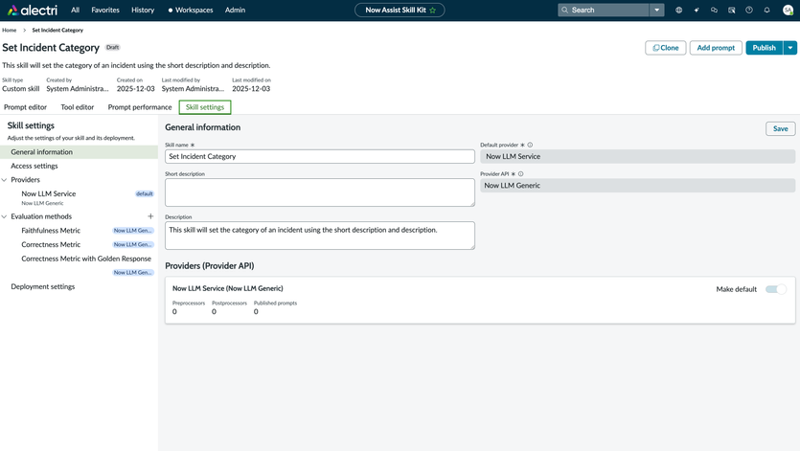Open the Prompt performance tab

pos(140,107)
